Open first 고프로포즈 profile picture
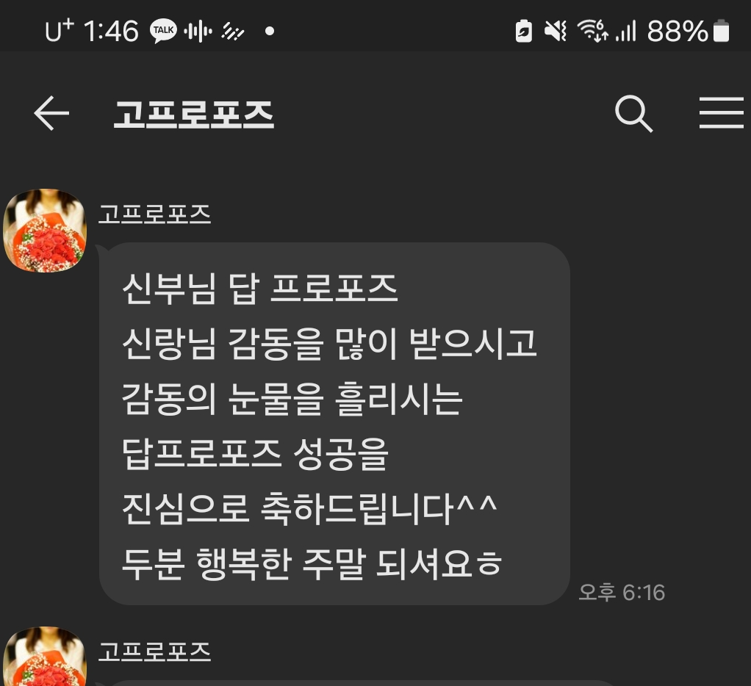The image size is (751, 686). click(x=45, y=231)
